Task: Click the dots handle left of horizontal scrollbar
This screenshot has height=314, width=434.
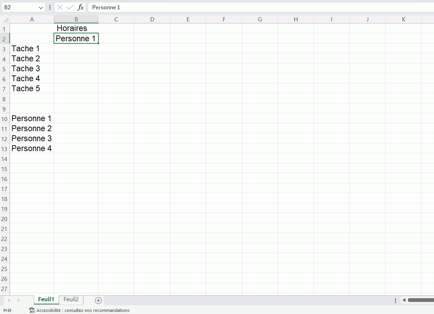Action: coord(395,301)
